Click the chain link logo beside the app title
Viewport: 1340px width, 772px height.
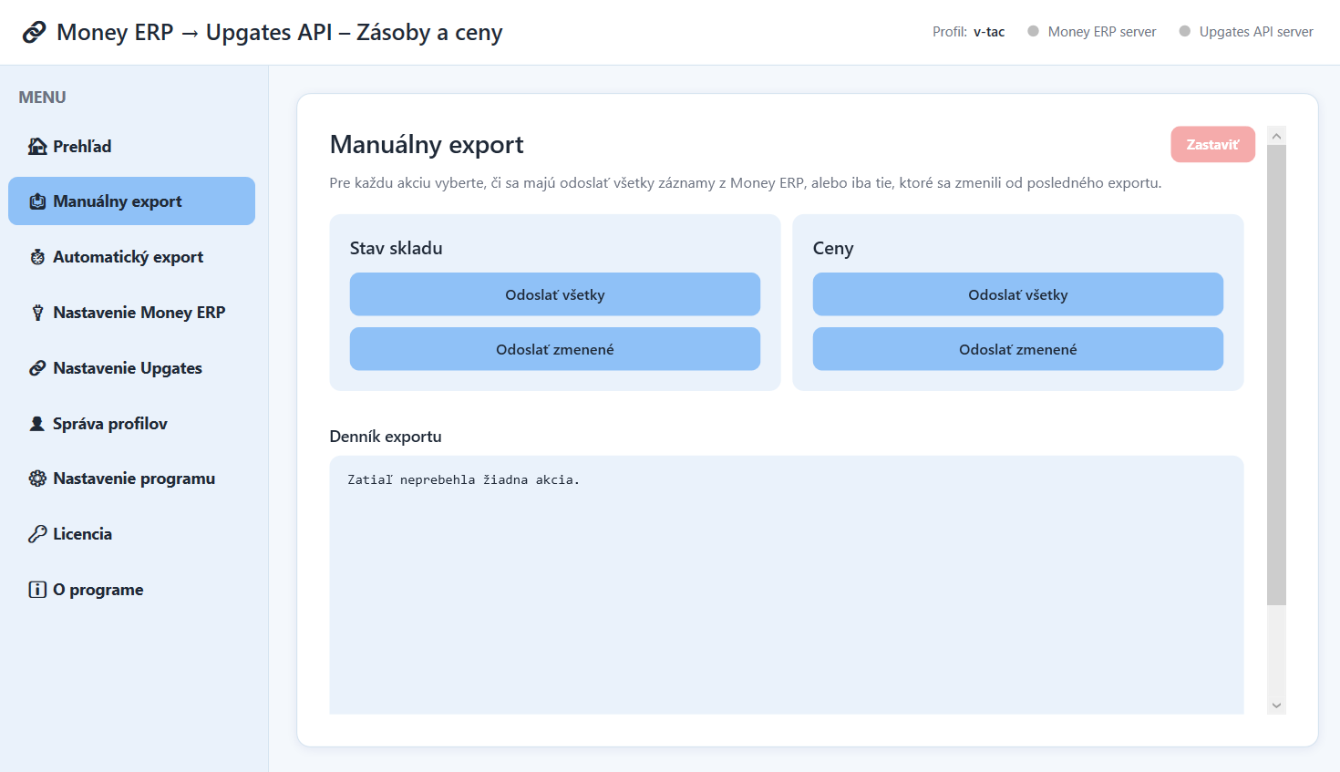click(34, 33)
